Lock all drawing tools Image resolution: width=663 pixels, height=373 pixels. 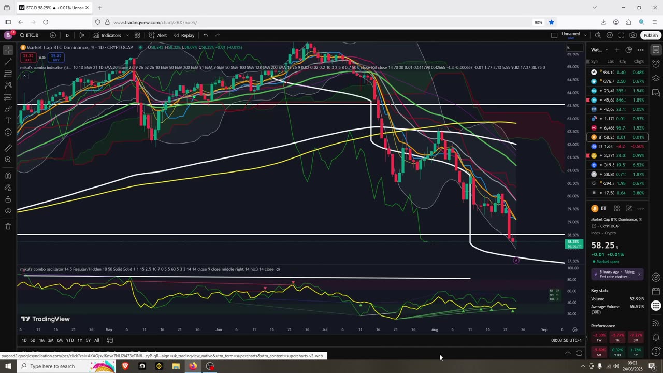[x=8, y=199]
